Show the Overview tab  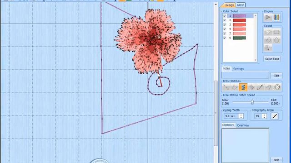(x=243, y=125)
